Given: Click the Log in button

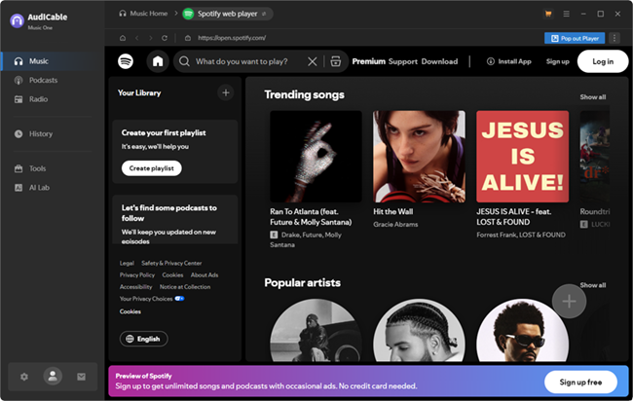Looking at the screenshot, I should point(603,61).
